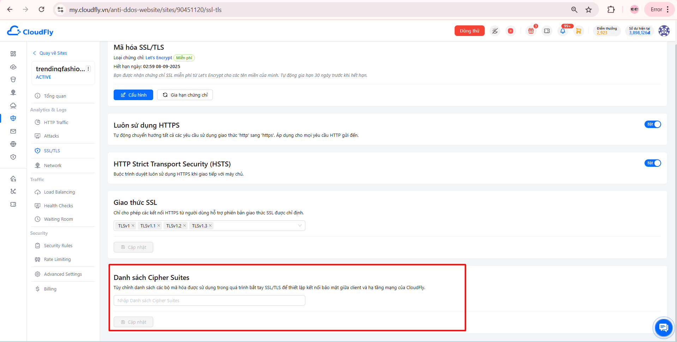Open the user avatar menu
The height and width of the screenshot is (342, 677).
click(x=664, y=31)
